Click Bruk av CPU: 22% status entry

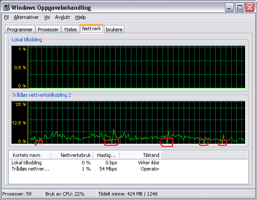tap(65, 194)
